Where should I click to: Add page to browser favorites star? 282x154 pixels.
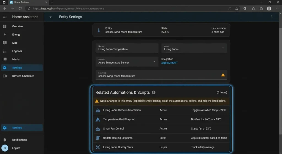tap(236, 9)
